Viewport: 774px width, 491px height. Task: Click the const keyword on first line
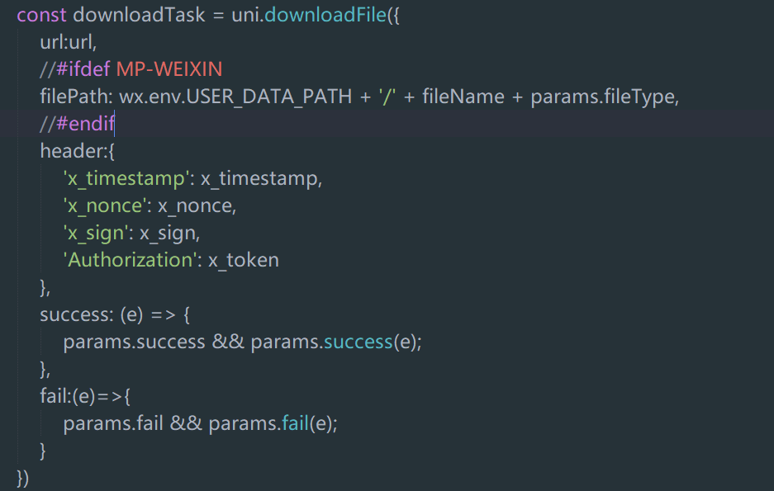41,15
